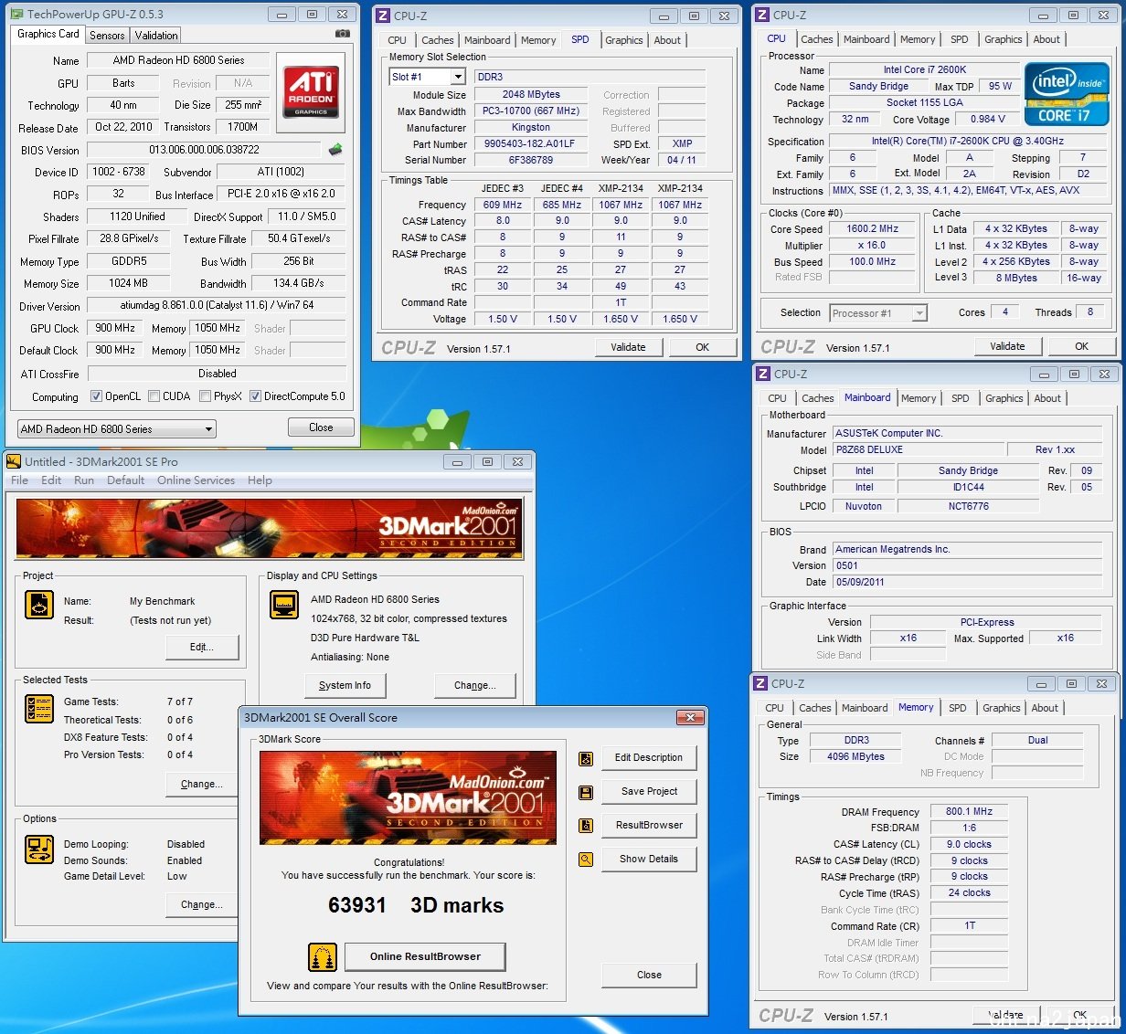Click the System Info button
1126x1034 pixels.
point(345,685)
